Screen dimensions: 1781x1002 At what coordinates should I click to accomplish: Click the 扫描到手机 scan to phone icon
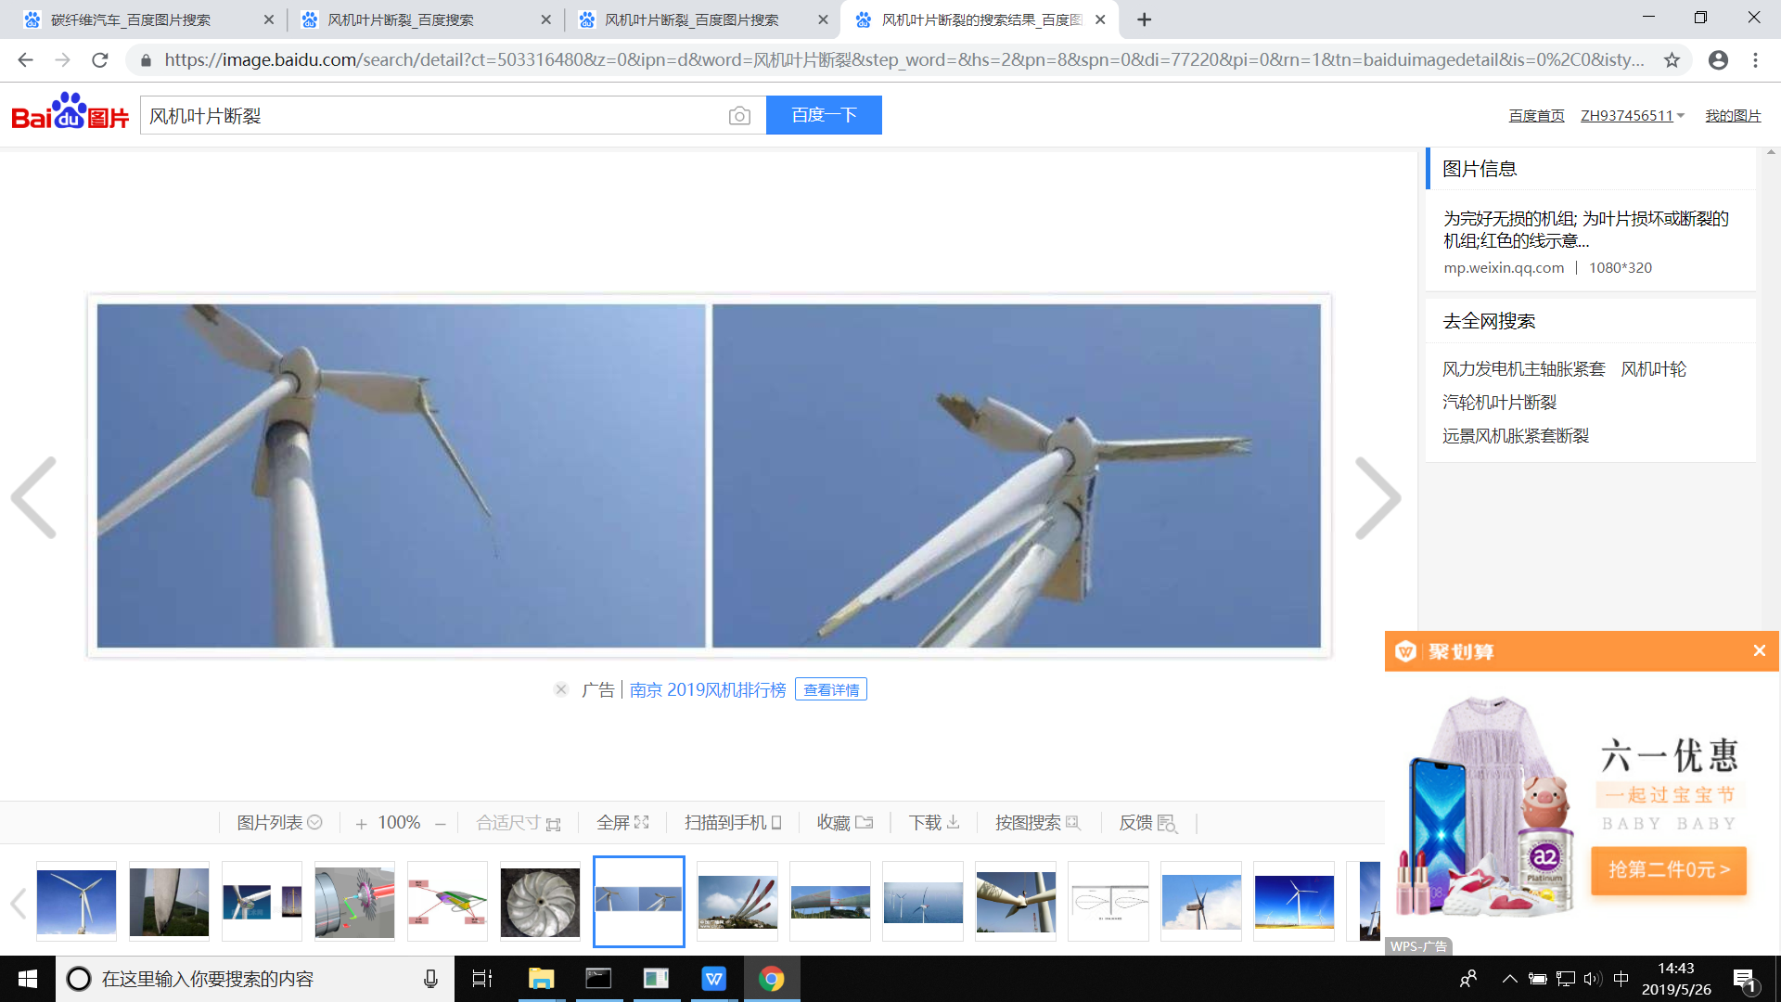click(776, 822)
